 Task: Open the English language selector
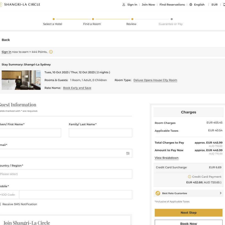pos(199,4)
